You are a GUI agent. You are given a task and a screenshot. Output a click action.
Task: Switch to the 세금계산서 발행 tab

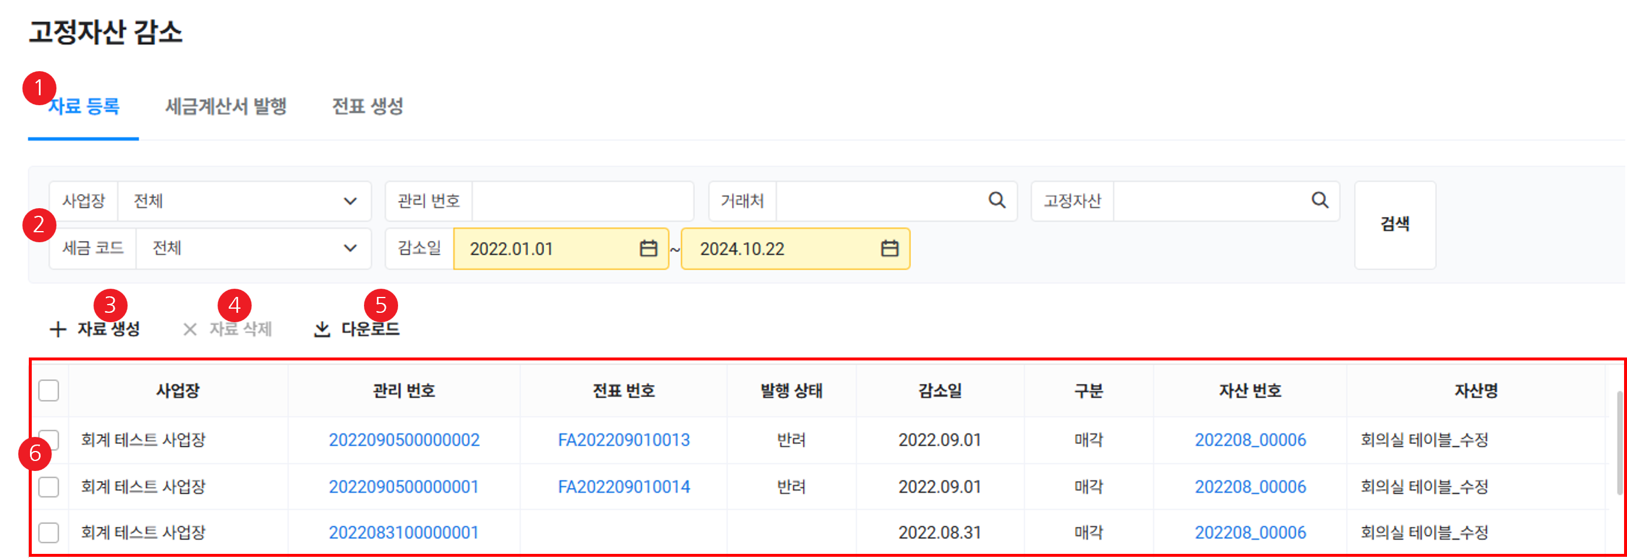coord(225,106)
